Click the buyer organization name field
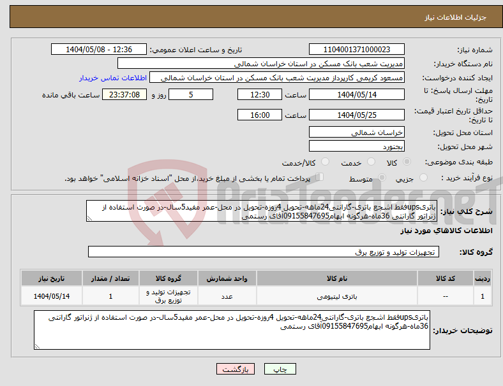The width and height of the screenshot is (503, 386). coord(261,63)
